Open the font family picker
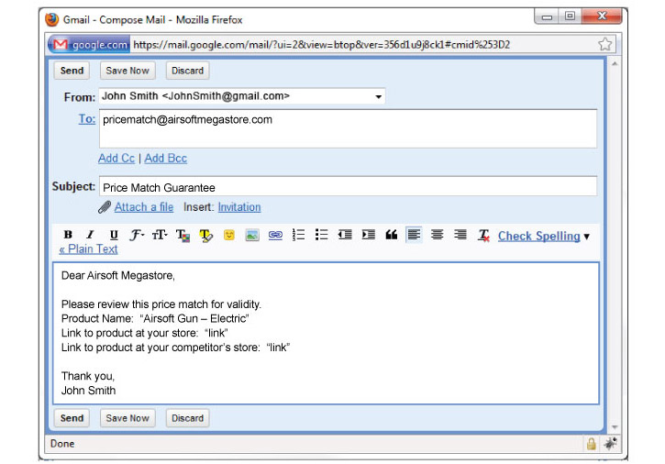The width and height of the screenshot is (665, 464). (x=137, y=236)
